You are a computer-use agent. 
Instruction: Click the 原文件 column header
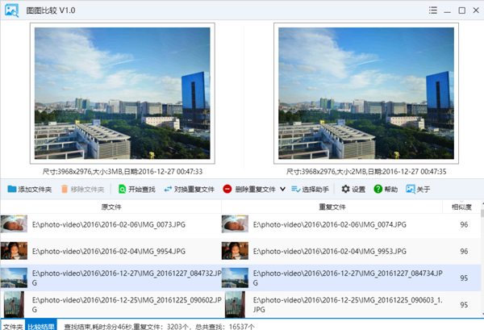point(111,207)
